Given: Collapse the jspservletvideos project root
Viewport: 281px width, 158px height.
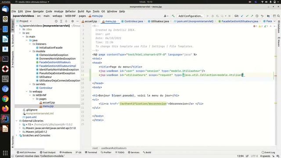Looking at the screenshot, I should click(x=17, y=25).
